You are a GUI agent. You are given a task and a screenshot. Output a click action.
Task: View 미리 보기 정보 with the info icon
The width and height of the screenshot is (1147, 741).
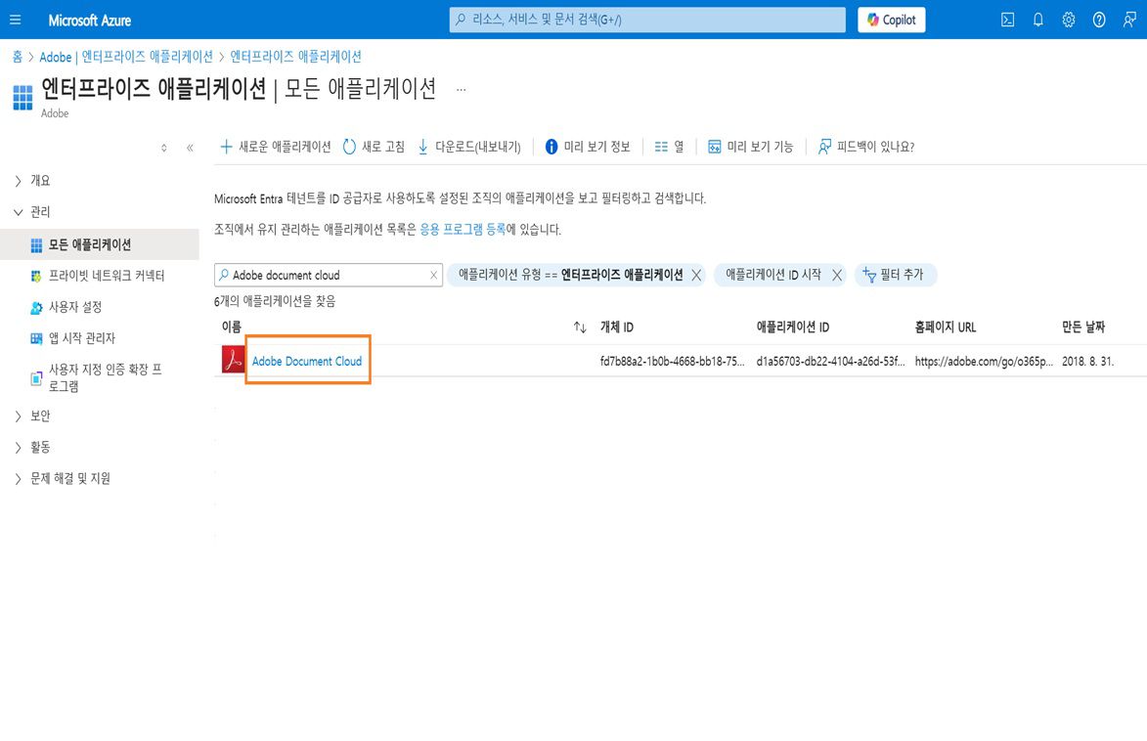coord(551,146)
